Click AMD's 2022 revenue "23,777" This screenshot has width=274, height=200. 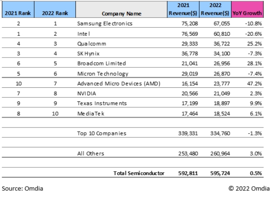tap(222, 84)
